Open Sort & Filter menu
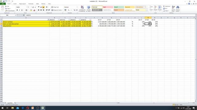197x110 pixels. coord(173,9)
